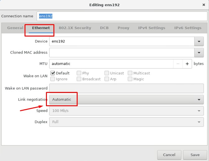Click the MTU value input field
209x161 pixels.
(111, 64)
